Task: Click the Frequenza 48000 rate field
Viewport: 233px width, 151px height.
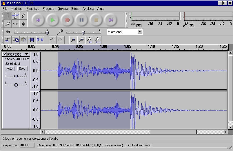Action: (x=27, y=145)
